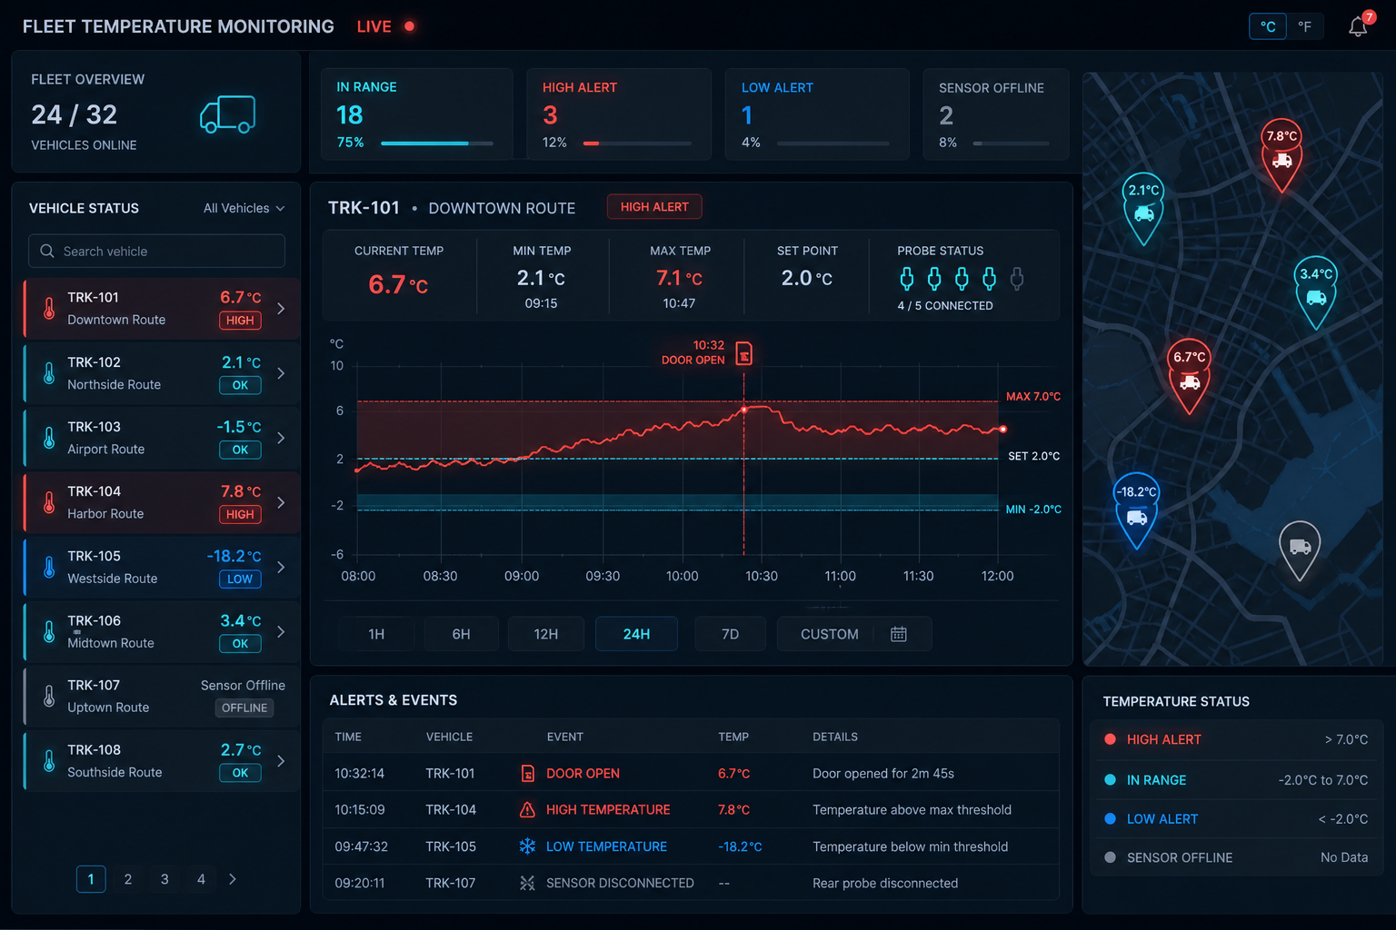Viewport: 1396px width, 930px height.
Task: Switch temperature units to °F
Action: pyautogui.click(x=1304, y=26)
